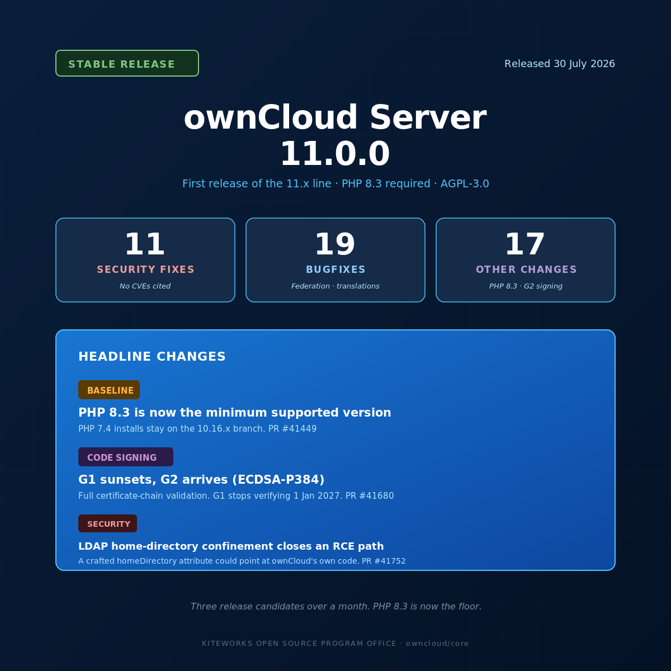Click the footer 'KITEWORKS OPEN SOURCE PROGRAM OFFICE · owncloud/core'

335,644
